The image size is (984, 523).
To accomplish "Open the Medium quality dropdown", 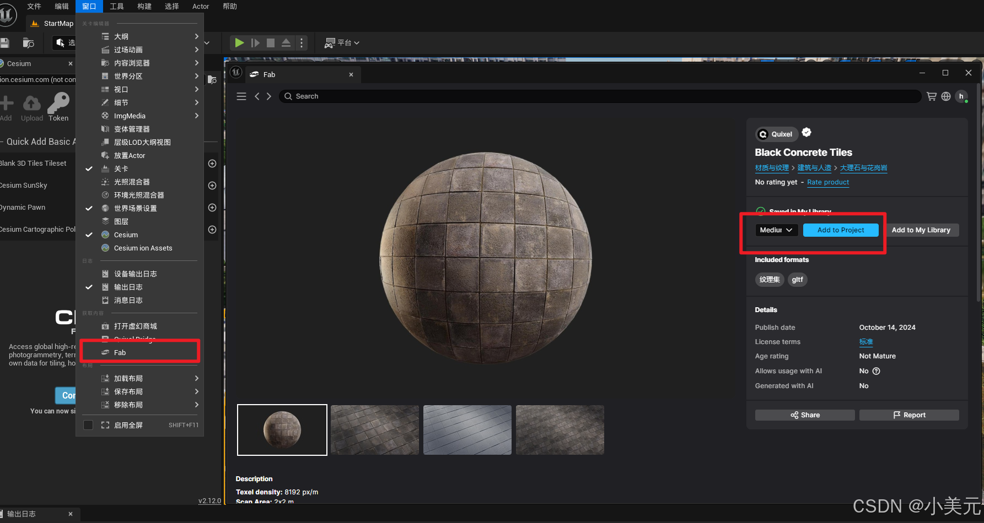I will pyautogui.click(x=776, y=230).
